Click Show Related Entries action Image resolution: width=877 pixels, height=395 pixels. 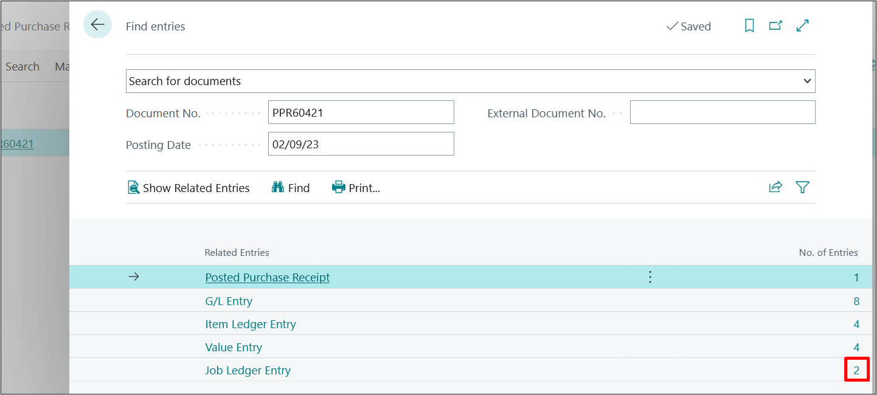(x=189, y=188)
